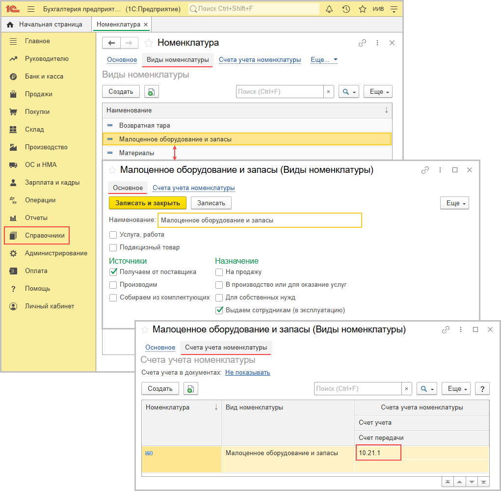This screenshot has height=491, width=501.
Task: Open the Еще menu in Виды номенклатуры list
Action: (378, 92)
